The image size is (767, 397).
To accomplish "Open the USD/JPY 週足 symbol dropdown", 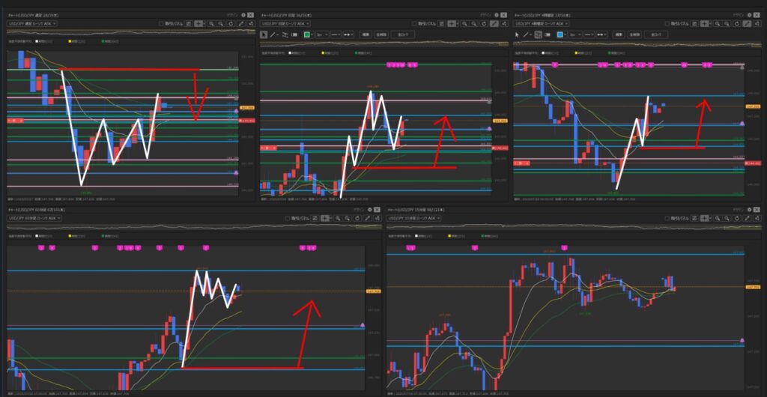I will point(32,23).
